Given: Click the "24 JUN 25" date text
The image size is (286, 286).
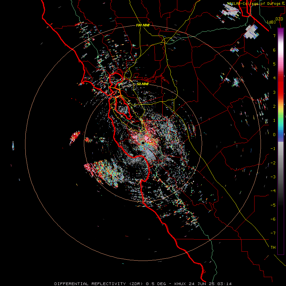Looking at the screenshot, I should pos(202,284).
